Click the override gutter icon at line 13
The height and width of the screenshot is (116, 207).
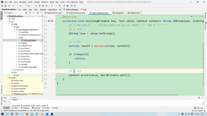tap(49, 21)
